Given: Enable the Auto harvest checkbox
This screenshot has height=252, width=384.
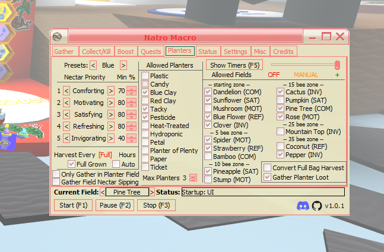Looking at the screenshot, I should pos(116,164).
